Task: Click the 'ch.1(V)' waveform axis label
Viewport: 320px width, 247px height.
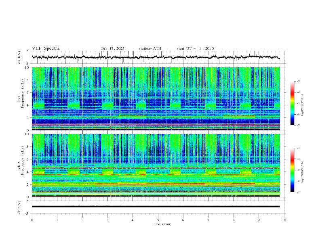Action: [19, 57]
